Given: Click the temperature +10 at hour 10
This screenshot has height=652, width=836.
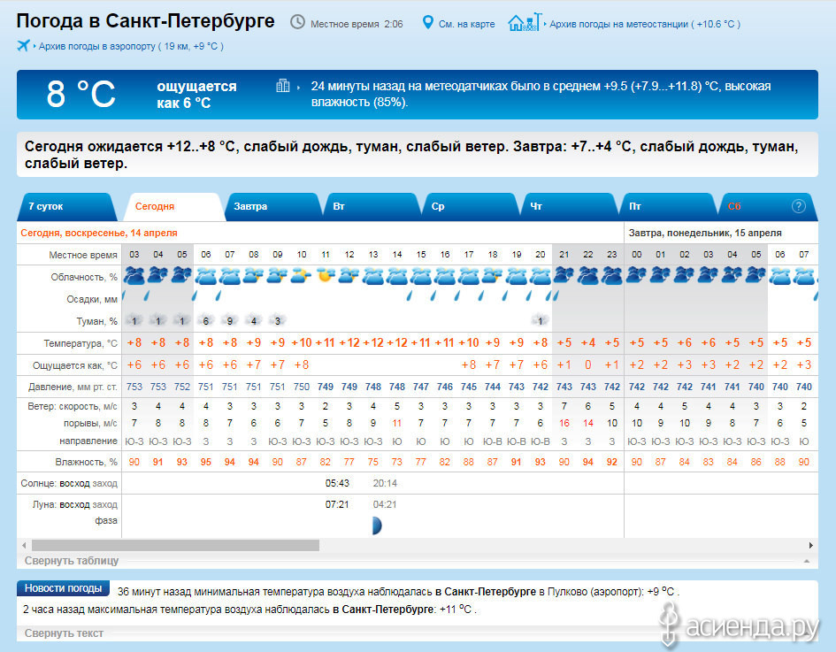Looking at the screenshot, I should (x=302, y=342).
